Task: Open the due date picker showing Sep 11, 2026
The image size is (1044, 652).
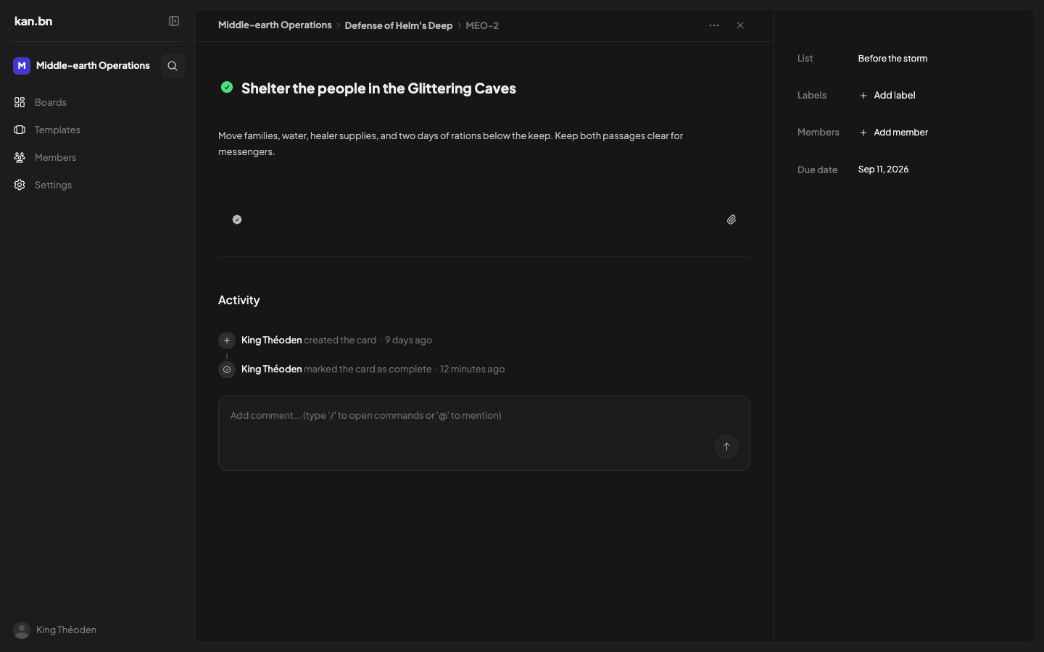Action: (883, 170)
